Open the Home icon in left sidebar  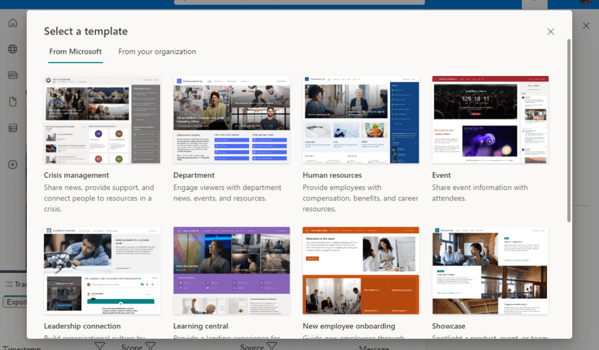13,23
